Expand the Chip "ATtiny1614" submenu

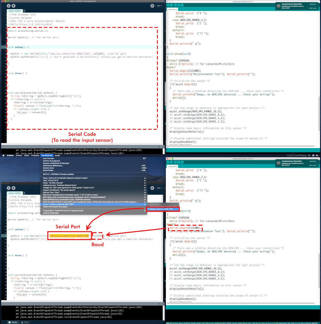click(94, 180)
